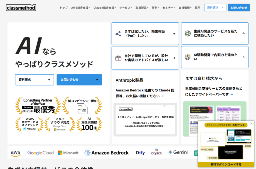Expand the Claude総合支援 dropdown menu
The height and width of the screenshot is (169, 256).
tap(105, 8)
